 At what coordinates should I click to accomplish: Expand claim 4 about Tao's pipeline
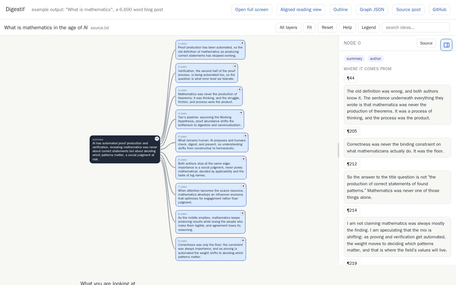(241, 113)
